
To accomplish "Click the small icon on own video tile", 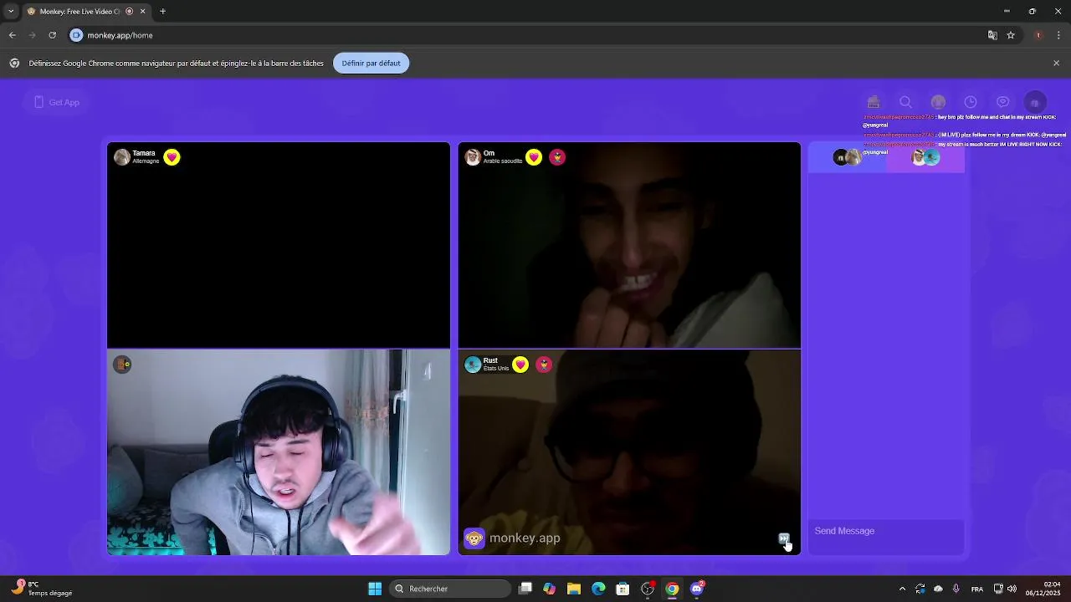I will [x=122, y=364].
